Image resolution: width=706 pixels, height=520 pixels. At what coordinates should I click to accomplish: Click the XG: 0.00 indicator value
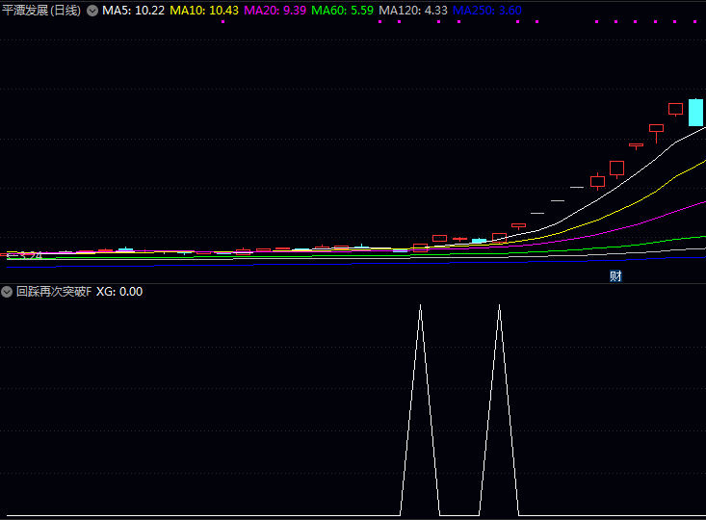click(119, 291)
